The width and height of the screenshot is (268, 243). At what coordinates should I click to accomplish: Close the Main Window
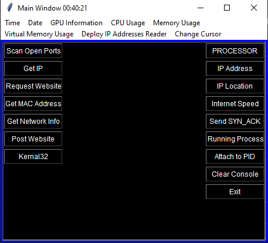point(254,8)
